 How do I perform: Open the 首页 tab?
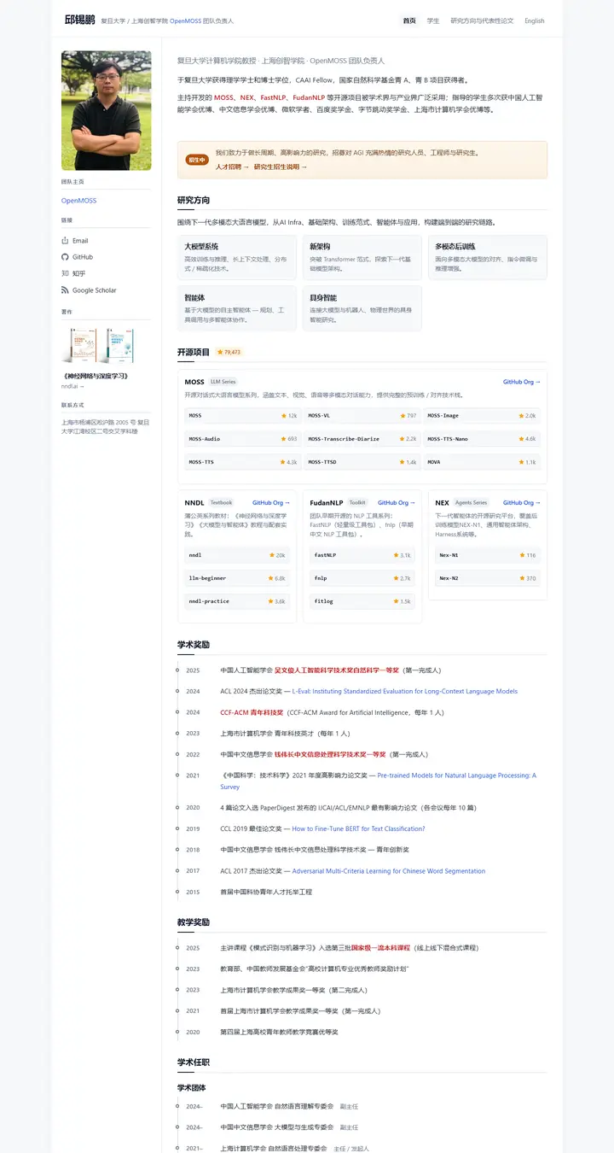click(409, 20)
